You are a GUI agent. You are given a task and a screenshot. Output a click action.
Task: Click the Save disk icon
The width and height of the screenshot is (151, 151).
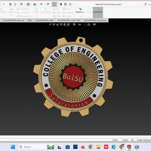[28, 4]
